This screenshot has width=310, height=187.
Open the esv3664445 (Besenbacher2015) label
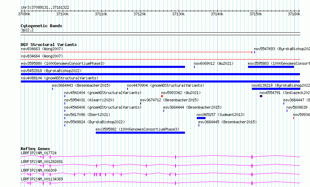[227, 122]
